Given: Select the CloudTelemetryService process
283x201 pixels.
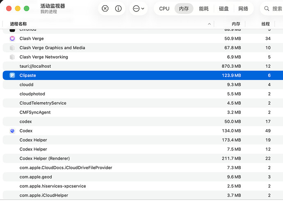Looking at the screenshot, I should click(43, 103).
